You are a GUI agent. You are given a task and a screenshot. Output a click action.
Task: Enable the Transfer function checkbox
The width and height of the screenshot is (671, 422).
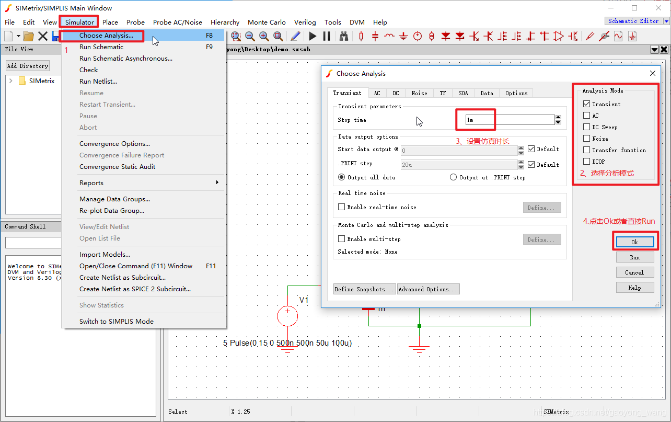587,150
